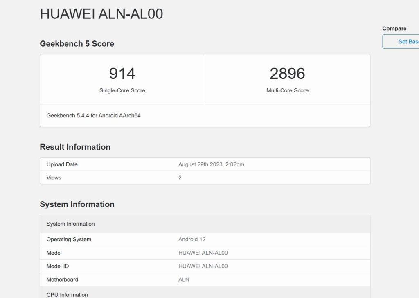
Task: Click the System Information table header row
Action: 205,224
